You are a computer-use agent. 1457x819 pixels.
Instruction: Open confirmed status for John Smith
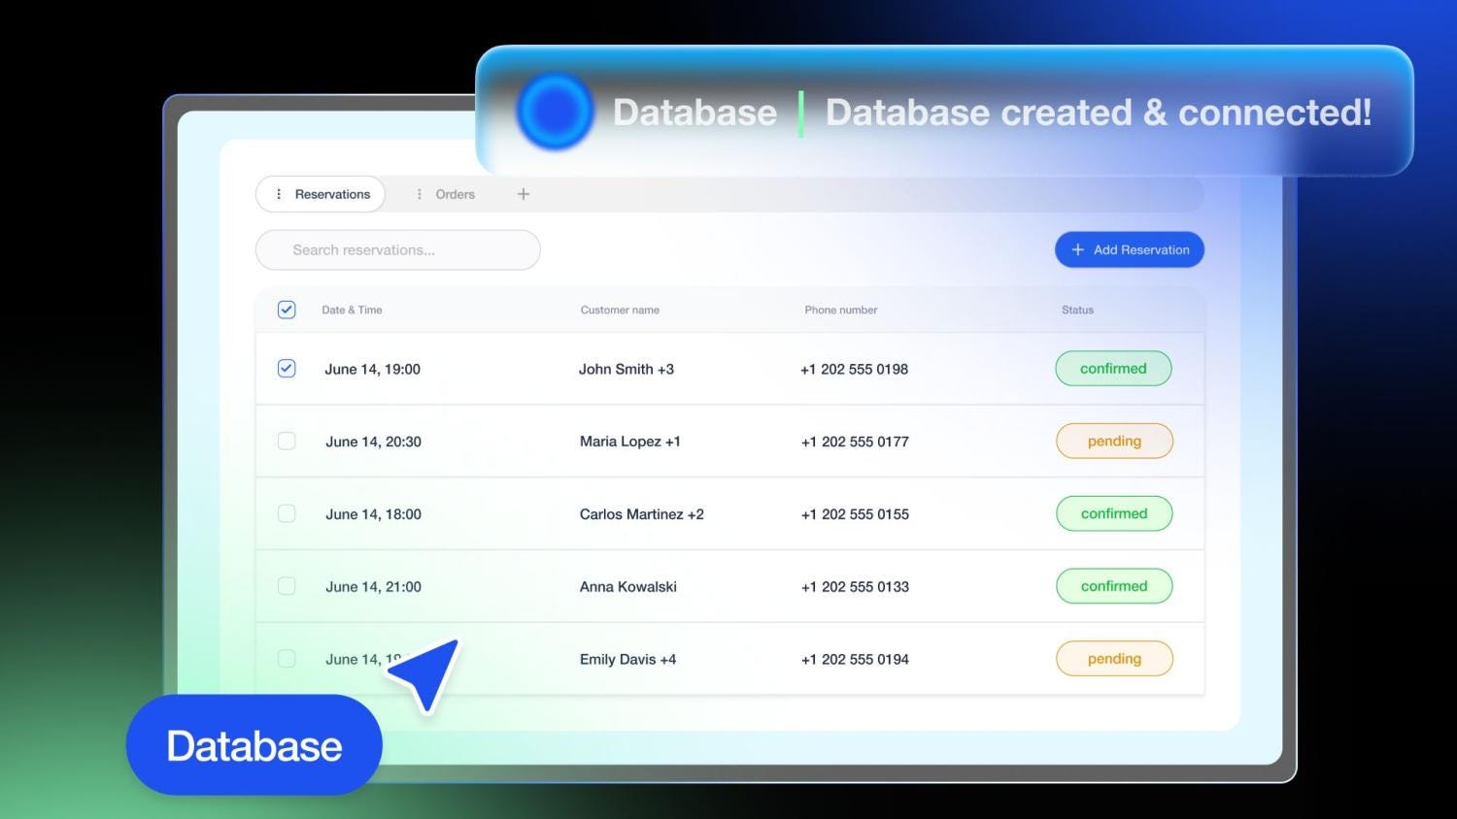click(1113, 369)
